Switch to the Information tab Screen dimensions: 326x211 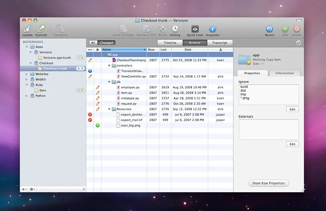pos(284,73)
